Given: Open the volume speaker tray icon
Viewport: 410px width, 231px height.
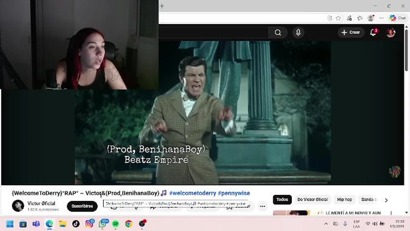Looking at the screenshot, I should (375, 224).
